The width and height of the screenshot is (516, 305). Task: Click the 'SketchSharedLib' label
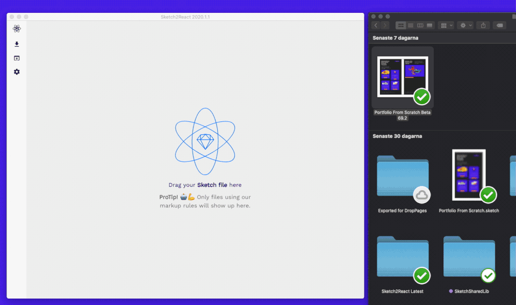[x=471, y=292]
